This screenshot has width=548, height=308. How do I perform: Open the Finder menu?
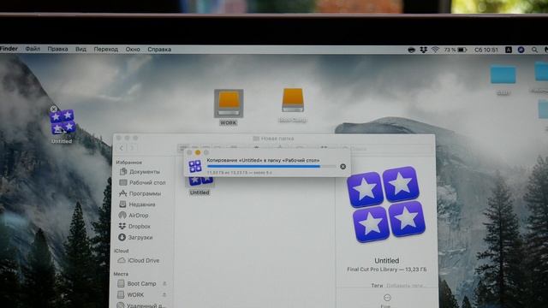coord(9,49)
